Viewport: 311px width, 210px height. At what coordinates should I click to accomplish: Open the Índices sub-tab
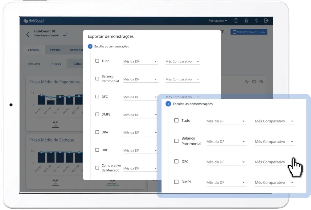[56, 64]
